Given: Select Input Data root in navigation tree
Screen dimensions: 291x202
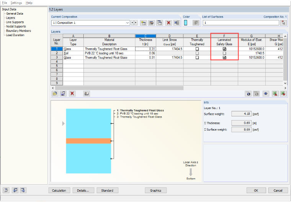Looking at the screenshot, I should (x=9, y=9).
